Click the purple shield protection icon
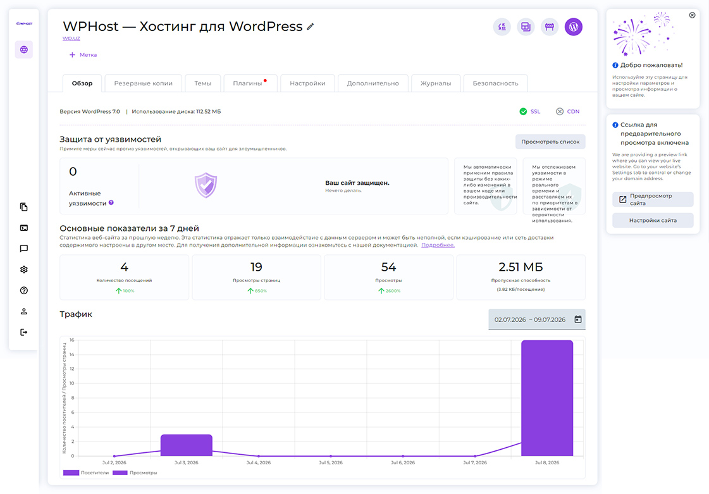Screen dimensions: 709x494 [x=206, y=185]
